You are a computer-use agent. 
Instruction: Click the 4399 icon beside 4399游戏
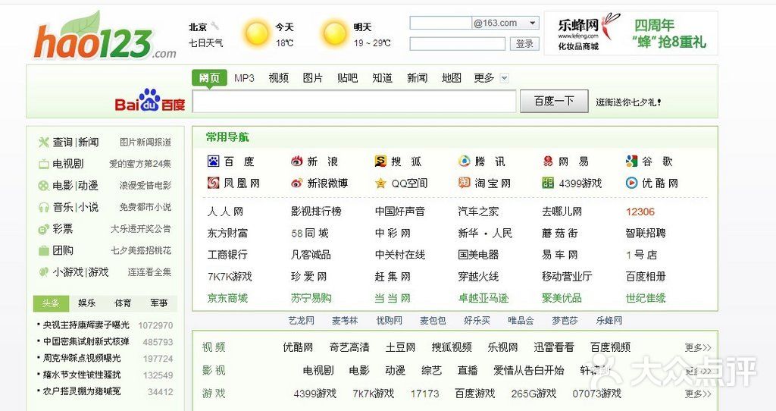tap(548, 183)
